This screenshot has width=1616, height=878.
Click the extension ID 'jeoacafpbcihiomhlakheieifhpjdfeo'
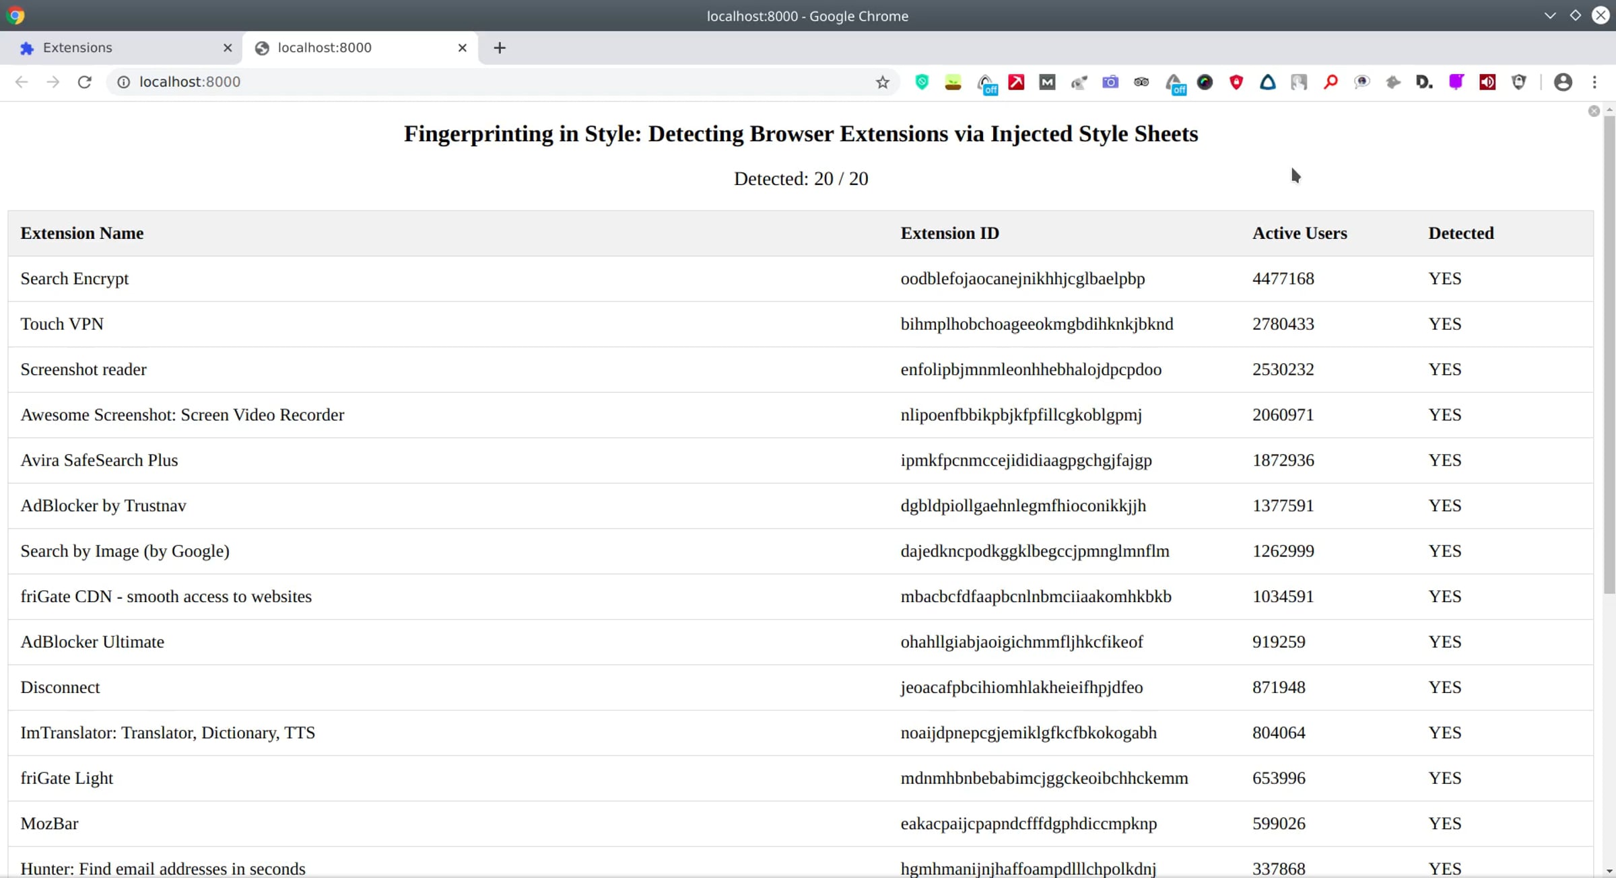[x=1021, y=688]
